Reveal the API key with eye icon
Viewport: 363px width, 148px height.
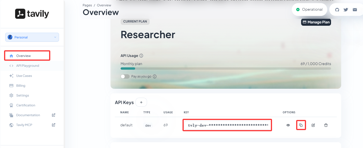[288, 125]
